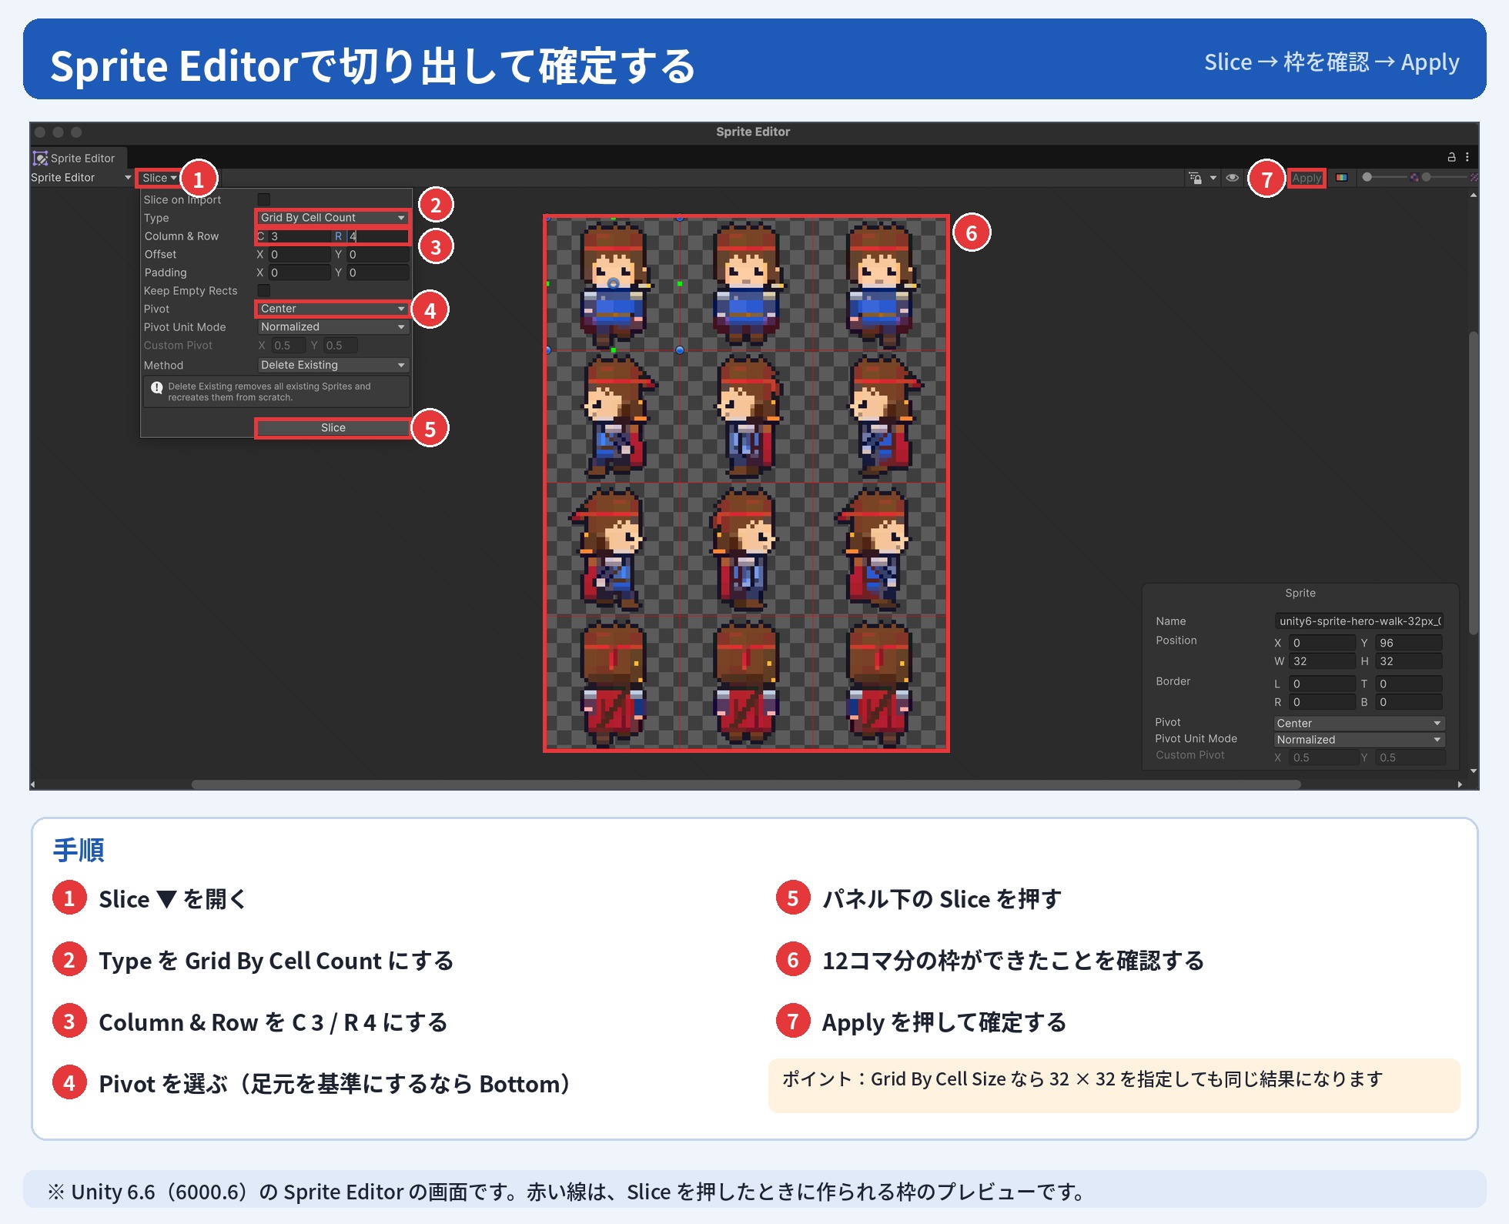Click the Padding Y field

click(377, 273)
